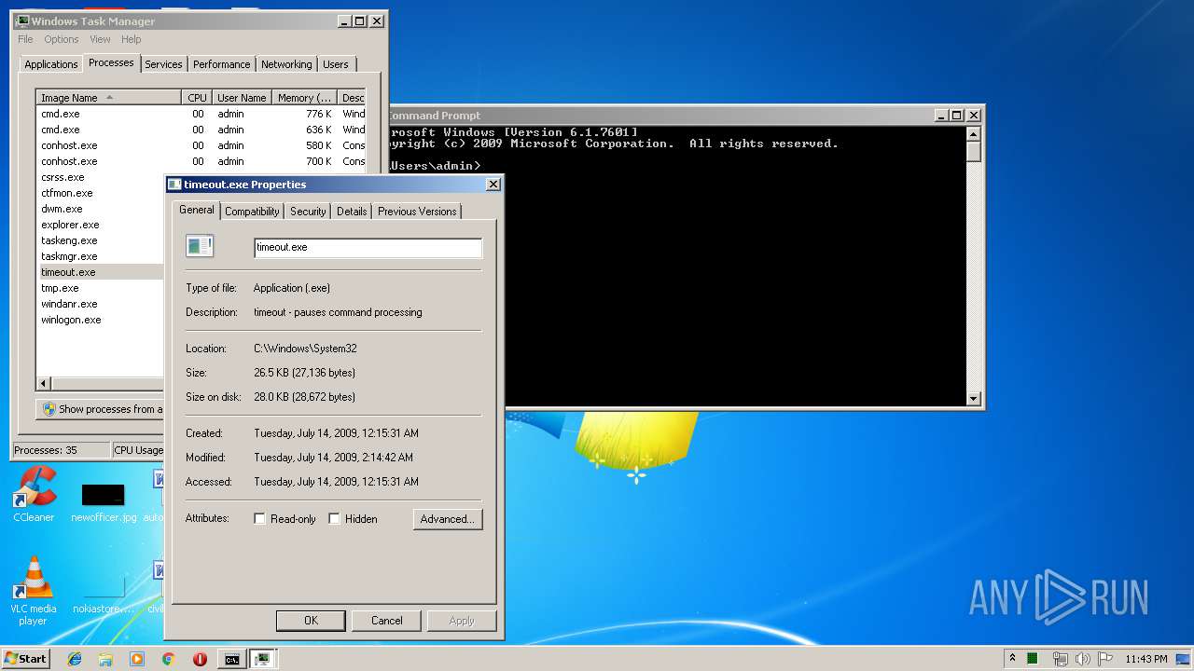The image size is (1194, 671).
Task: Click Command Prompt scrollbar down arrow
Action: 974,399
